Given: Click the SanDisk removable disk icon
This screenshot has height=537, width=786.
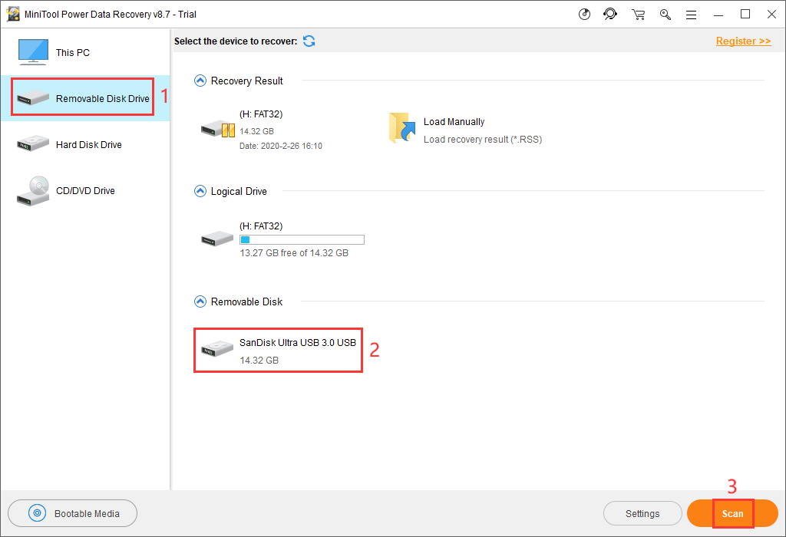Looking at the screenshot, I should [217, 348].
